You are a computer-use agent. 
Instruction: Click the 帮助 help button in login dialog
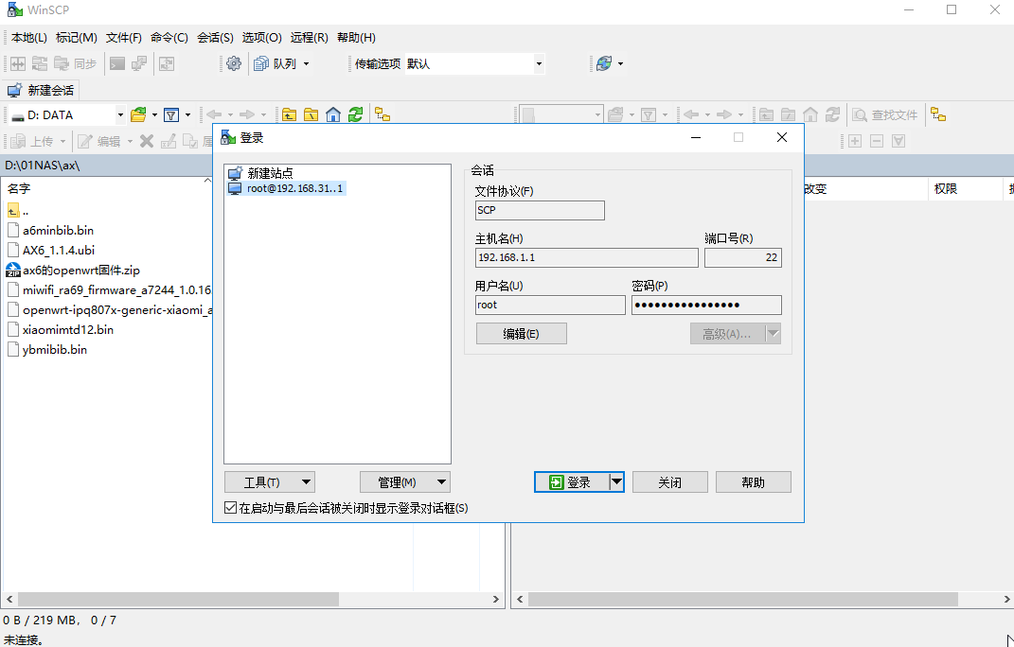(754, 482)
